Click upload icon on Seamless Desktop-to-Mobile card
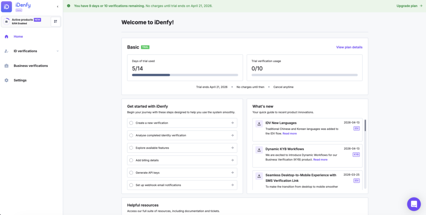 (x=259, y=176)
